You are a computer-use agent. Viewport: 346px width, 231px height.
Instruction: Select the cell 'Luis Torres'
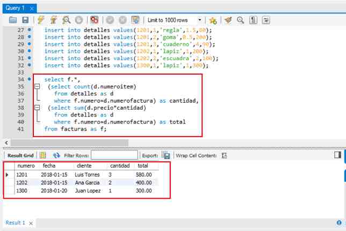click(x=87, y=175)
